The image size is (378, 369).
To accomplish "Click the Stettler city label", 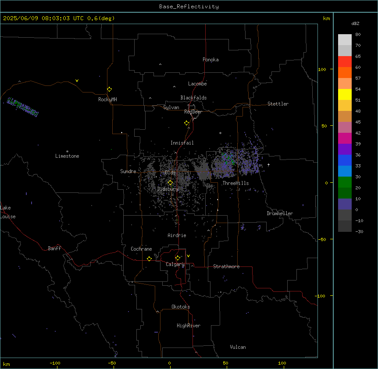I will coord(278,104).
